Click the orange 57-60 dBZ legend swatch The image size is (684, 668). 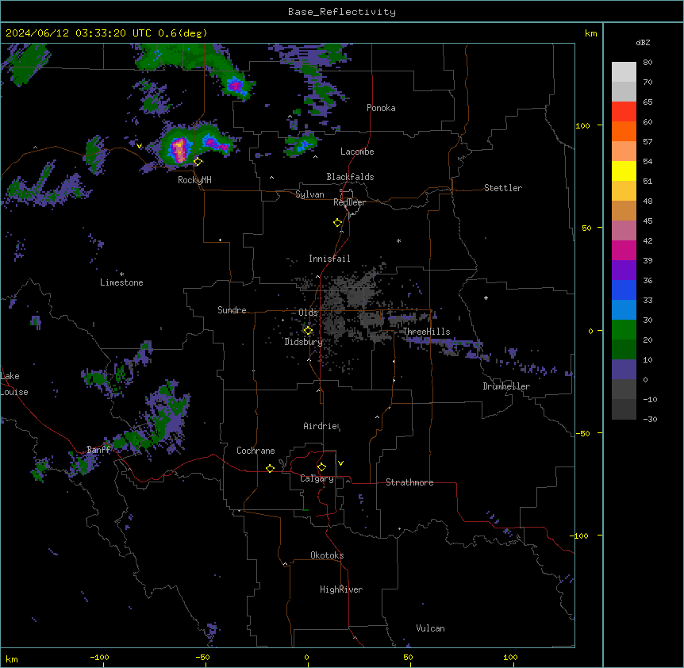pyautogui.click(x=624, y=131)
